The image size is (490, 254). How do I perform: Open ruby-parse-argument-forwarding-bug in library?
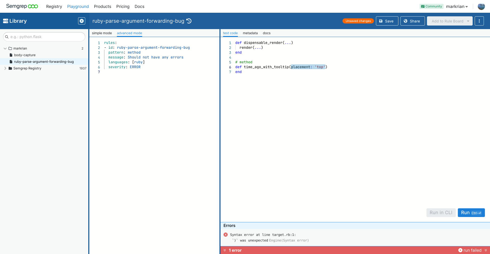[44, 62]
